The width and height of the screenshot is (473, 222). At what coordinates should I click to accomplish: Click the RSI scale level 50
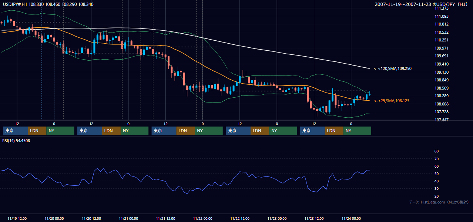pos(436,174)
